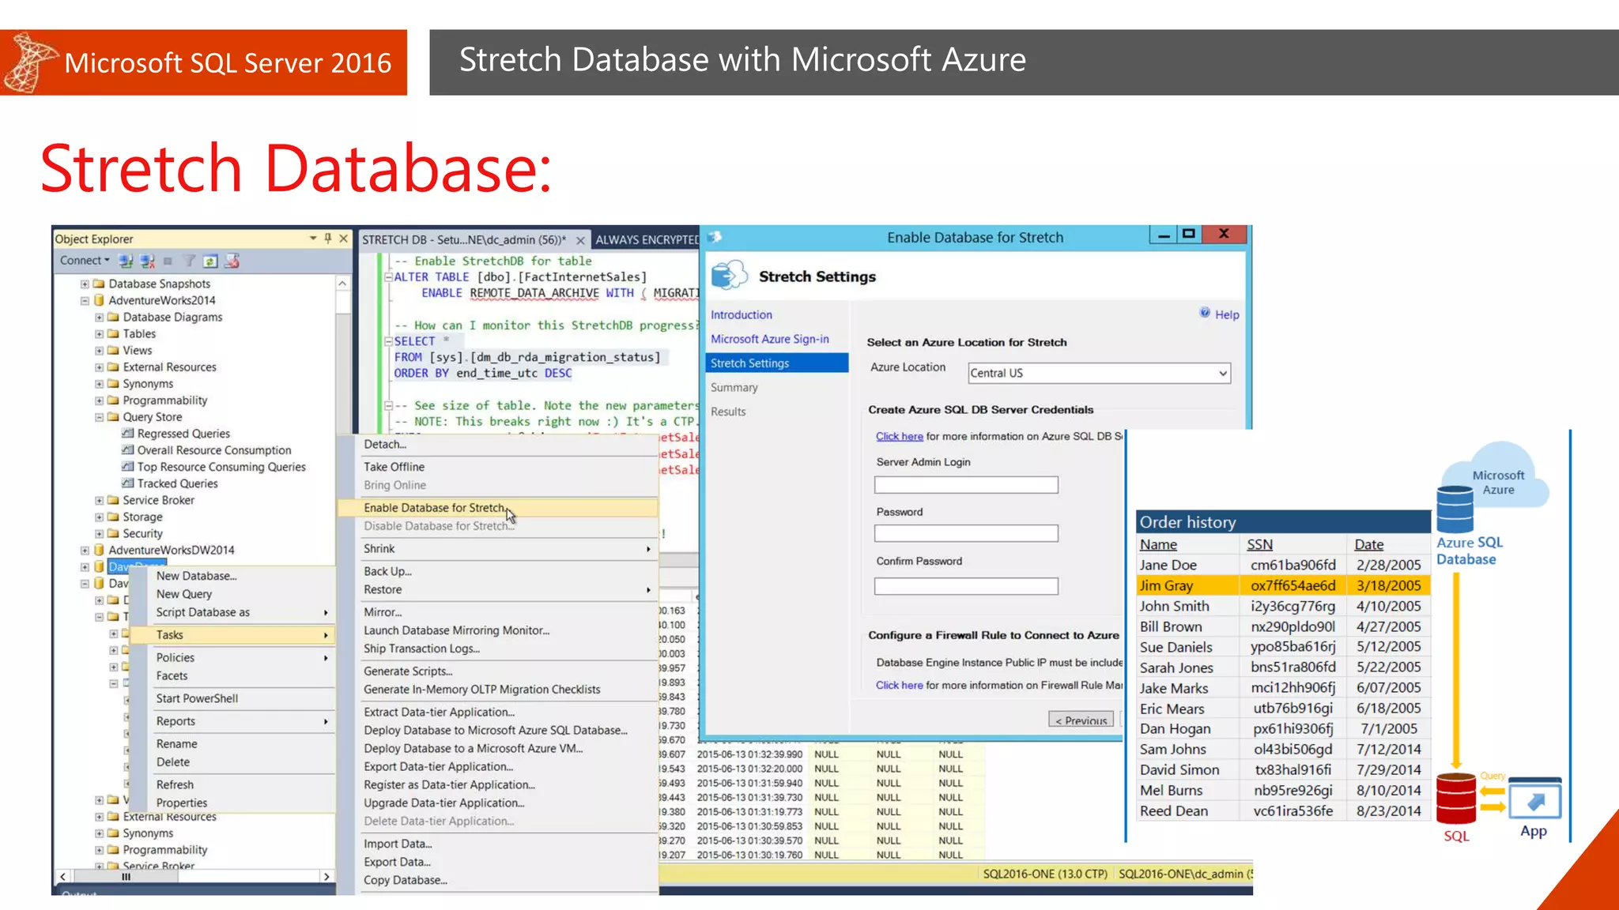Click the Tables folder icon

[113, 333]
